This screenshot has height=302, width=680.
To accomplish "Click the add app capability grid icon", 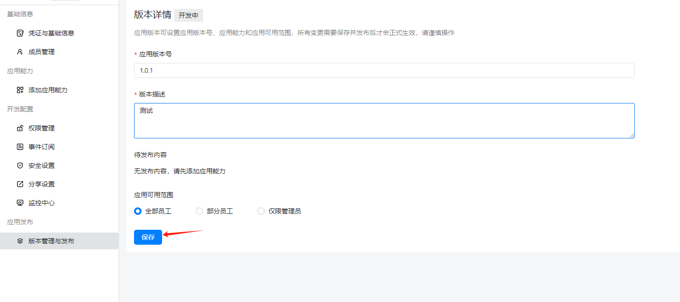I will point(20,90).
